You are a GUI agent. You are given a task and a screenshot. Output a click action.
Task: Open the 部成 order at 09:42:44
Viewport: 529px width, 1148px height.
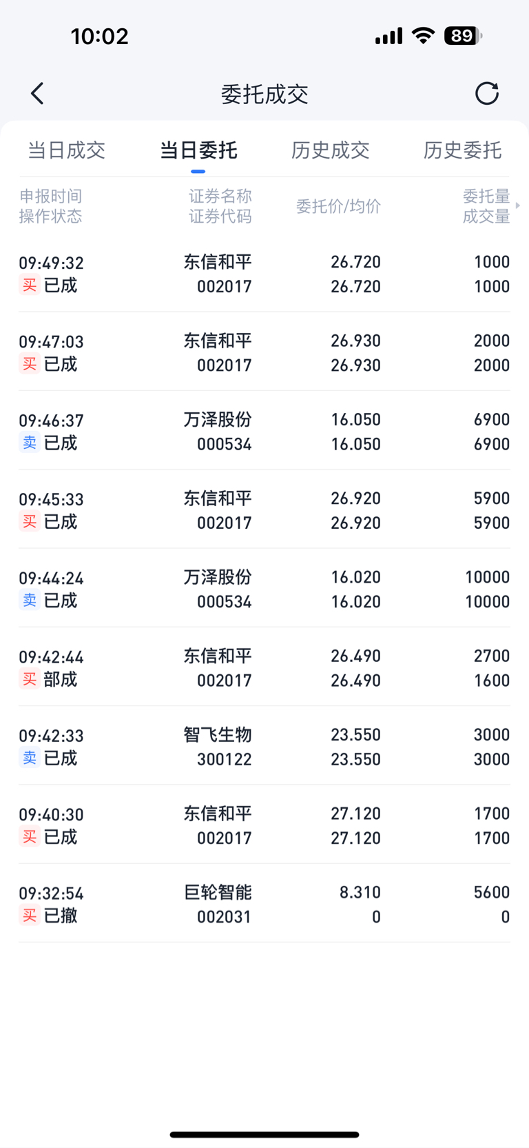pos(264,667)
